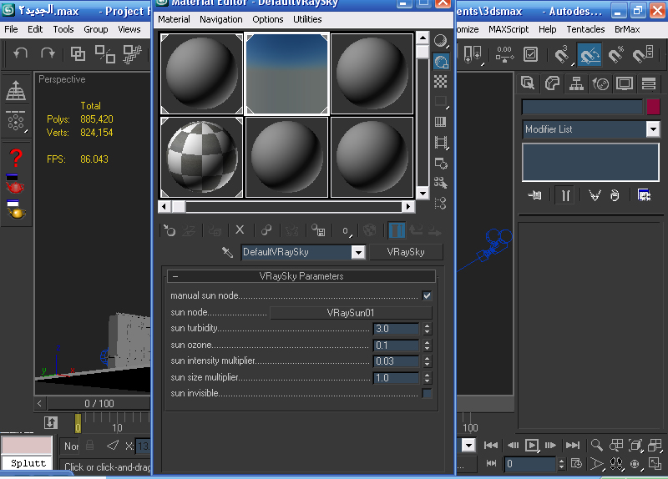Click the Get Material icon
The height and width of the screenshot is (479, 668).
[170, 230]
